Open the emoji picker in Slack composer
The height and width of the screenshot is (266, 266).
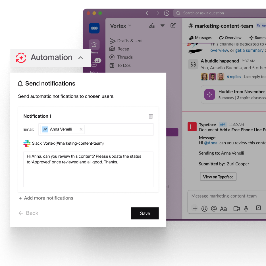[204, 209]
